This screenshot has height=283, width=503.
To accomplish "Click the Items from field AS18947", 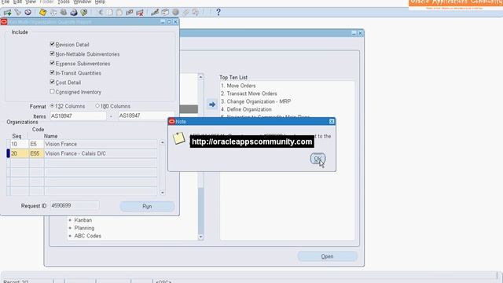I will (78, 116).
